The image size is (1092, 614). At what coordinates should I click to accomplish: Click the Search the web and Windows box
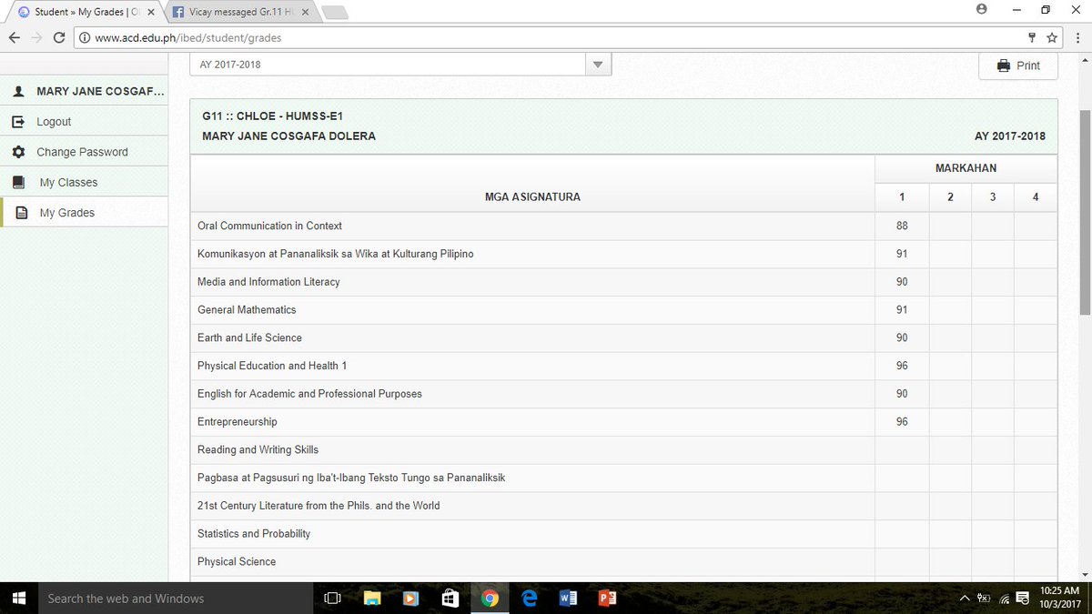tap(175, 598)
